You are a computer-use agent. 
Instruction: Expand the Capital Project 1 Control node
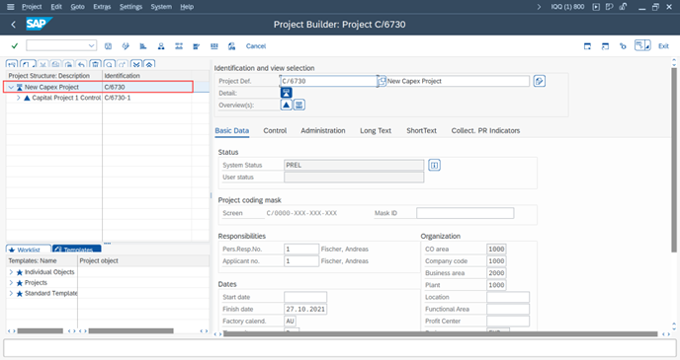tap(19, 98)
